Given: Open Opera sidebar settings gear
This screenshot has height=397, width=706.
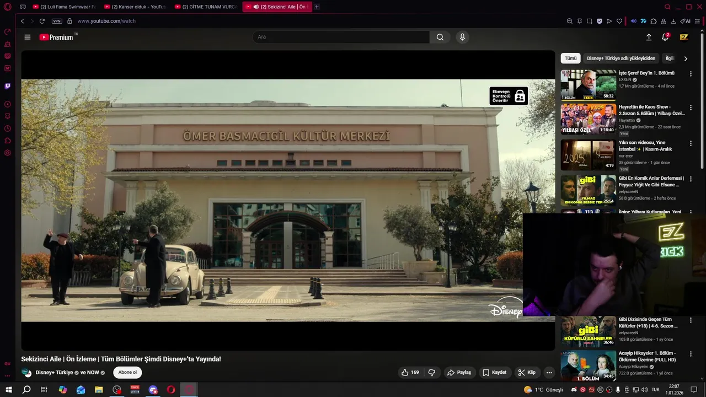Looking at the screenshot, I should (7, 153).
